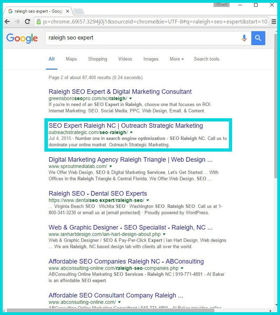Expand arrow beside ianhartdesign.com URL
This screenshot has height=315, width=280.
(x=164, y=234)
